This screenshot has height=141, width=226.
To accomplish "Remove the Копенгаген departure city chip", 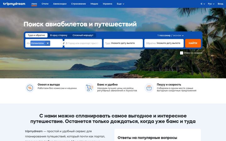I will (48, 43).
